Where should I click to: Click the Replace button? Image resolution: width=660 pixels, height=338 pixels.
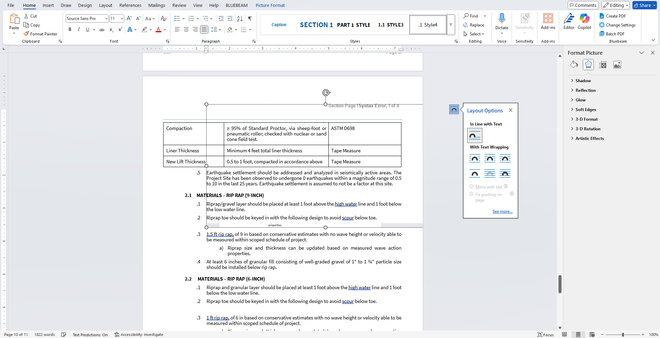[474, 25]
